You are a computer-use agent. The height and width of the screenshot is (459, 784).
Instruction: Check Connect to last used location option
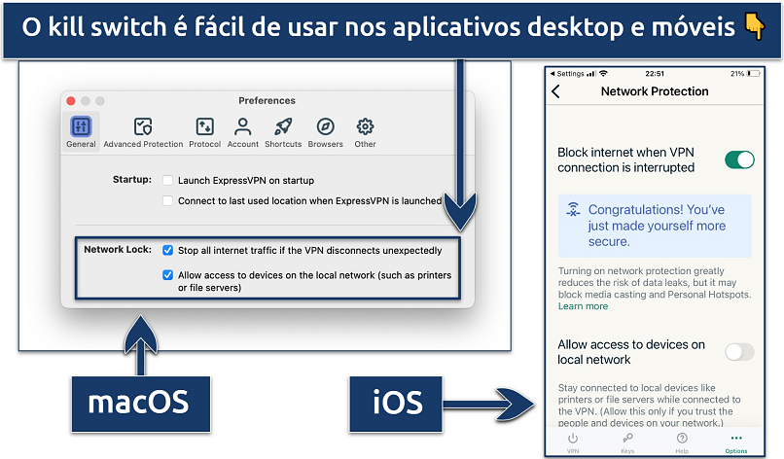pyautogui.click(x=168, y=201)
